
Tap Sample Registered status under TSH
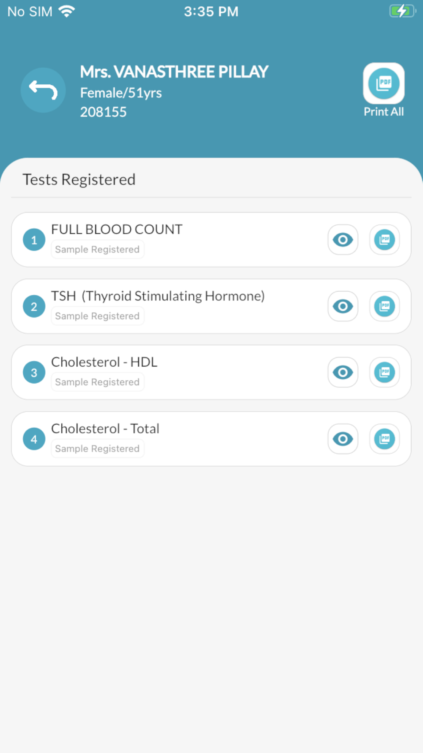[x=97, y=316]
